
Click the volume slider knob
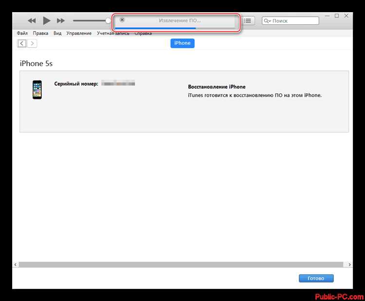(108, 20)
